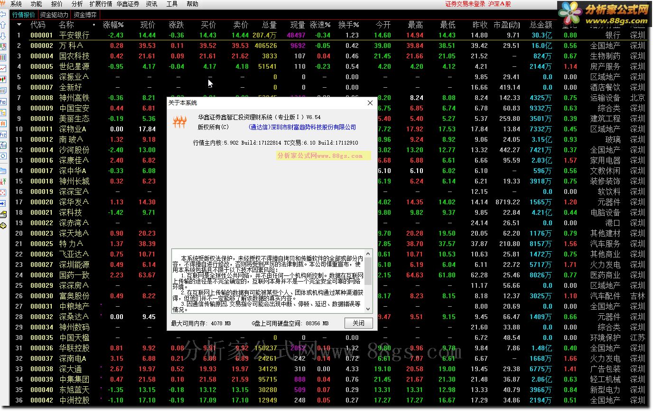This screenshot has width=653, height=411.
Task: Switch to the 资金驱动力 tab
Action: pos(54,15)
